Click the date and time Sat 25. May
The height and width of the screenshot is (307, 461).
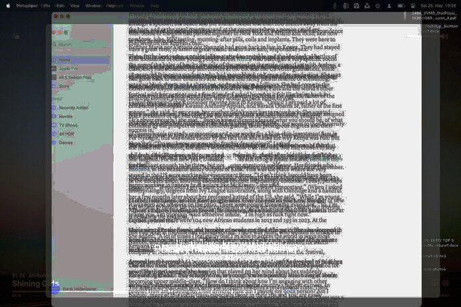438,6
